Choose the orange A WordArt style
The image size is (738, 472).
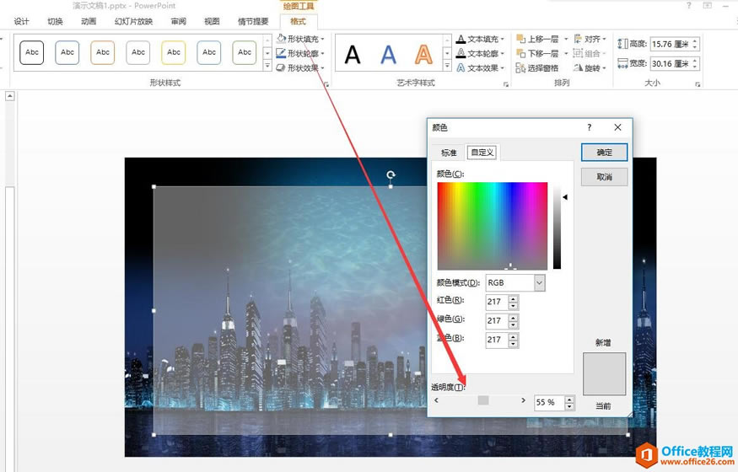pos(423,55)
